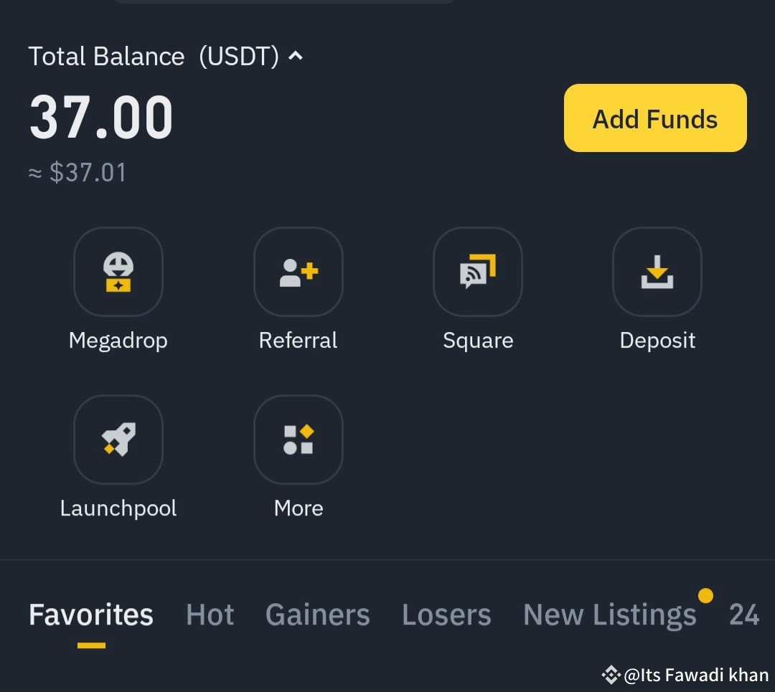Tap the Deposit icon

click(657, 272)
